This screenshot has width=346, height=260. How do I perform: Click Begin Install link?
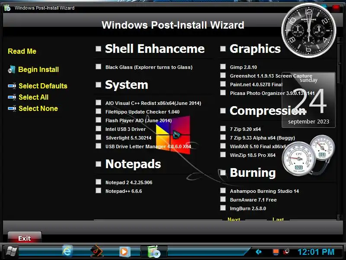[38, 69]
